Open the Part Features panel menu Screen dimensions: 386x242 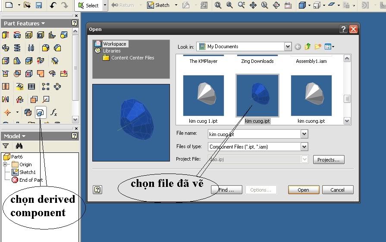pos(24,24)
